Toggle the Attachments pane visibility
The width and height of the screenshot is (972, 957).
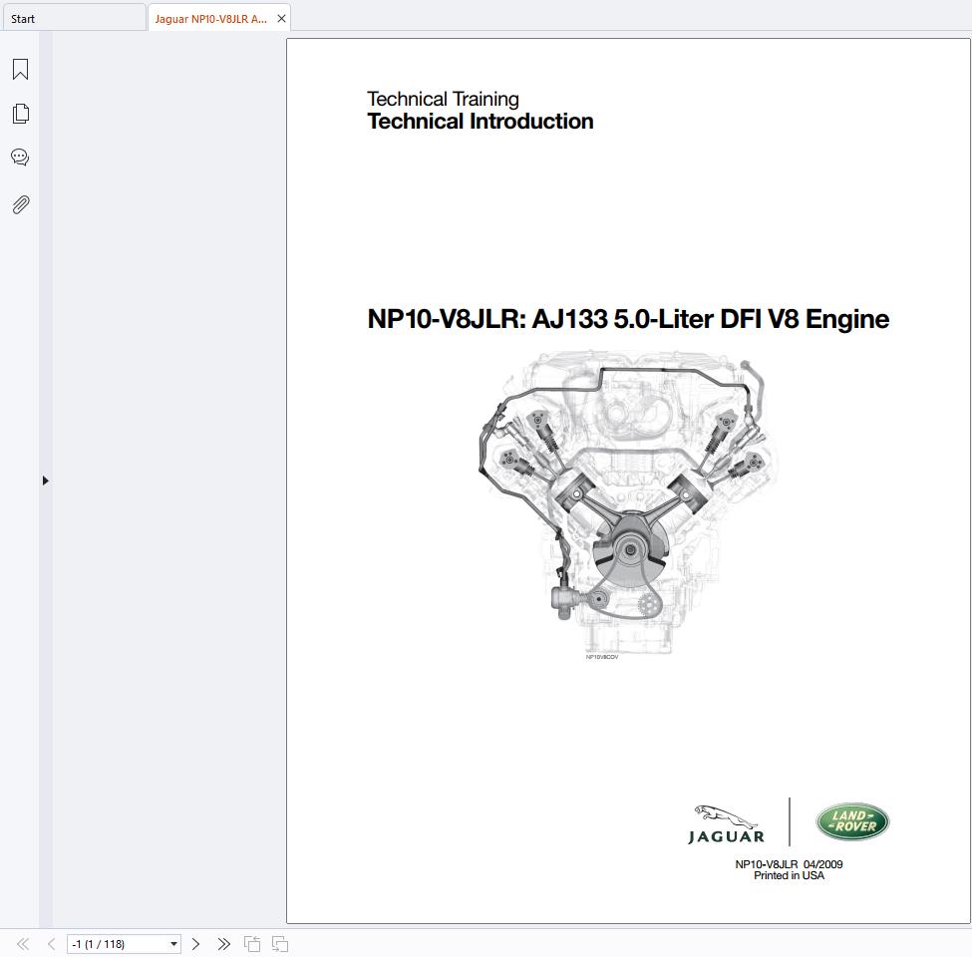tap(20, 204)
